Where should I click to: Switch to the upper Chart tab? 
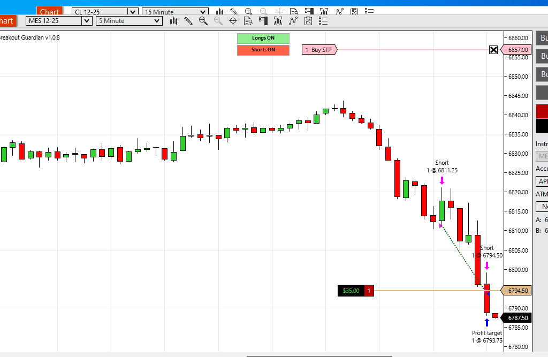coord(49,11)
